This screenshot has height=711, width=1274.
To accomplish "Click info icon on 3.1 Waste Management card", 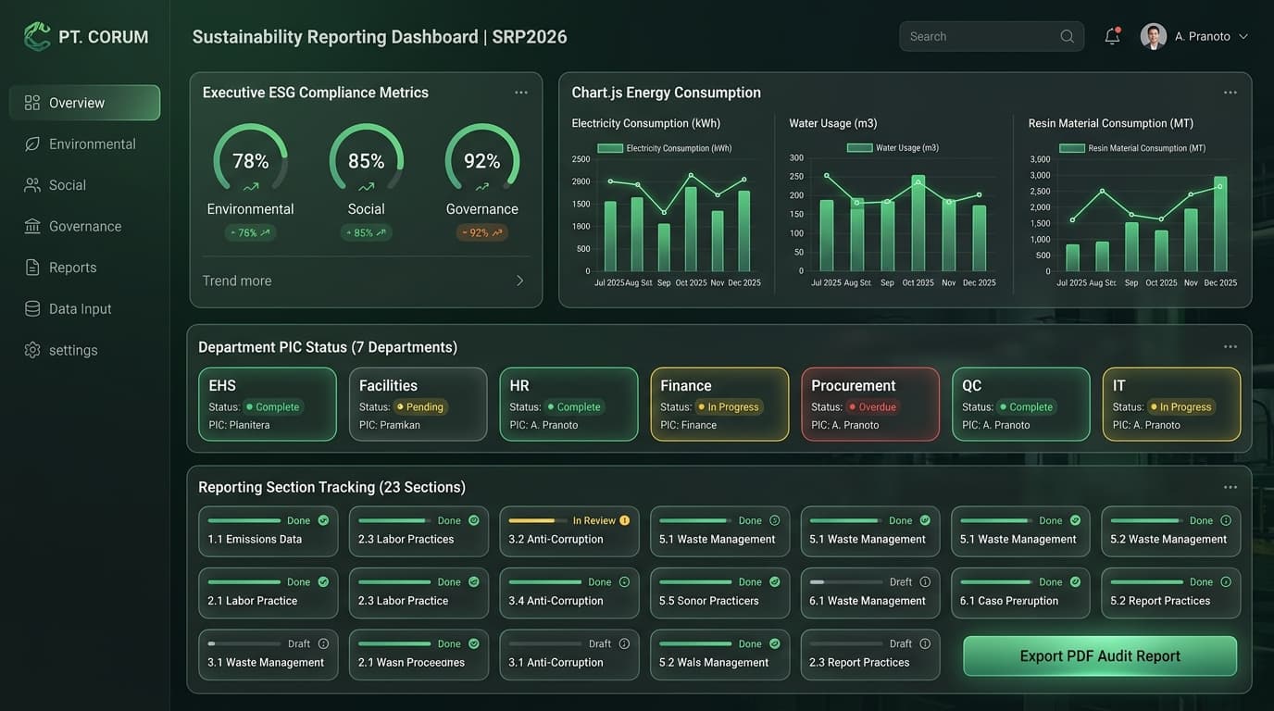I will point(323,643).
